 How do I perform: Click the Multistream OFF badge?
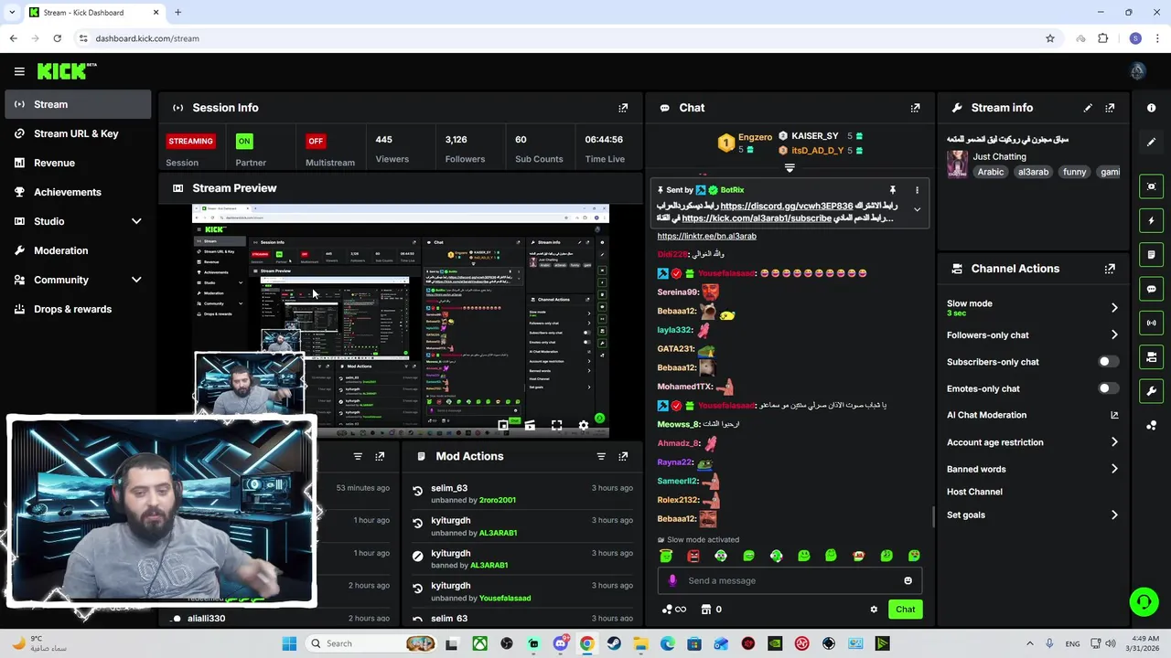(316, 141)
